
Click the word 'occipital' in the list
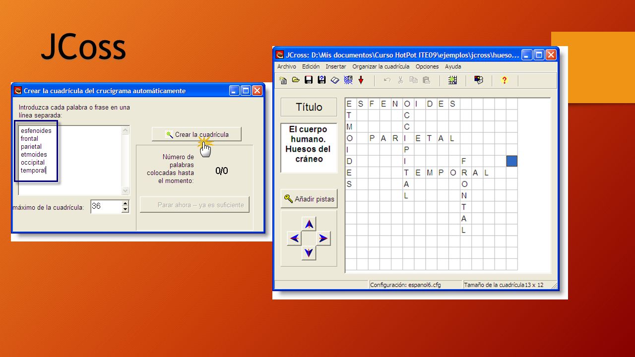click(33, 163)
